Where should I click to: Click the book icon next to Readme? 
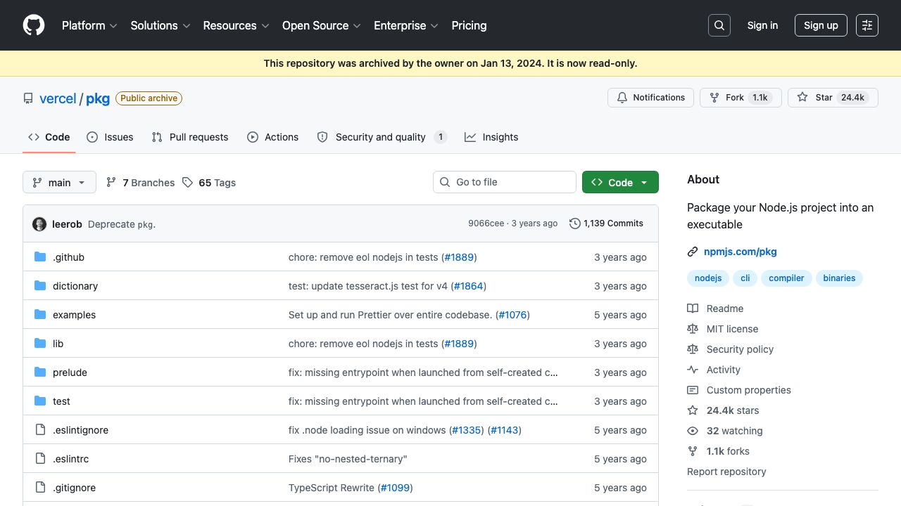coord(693,309)
